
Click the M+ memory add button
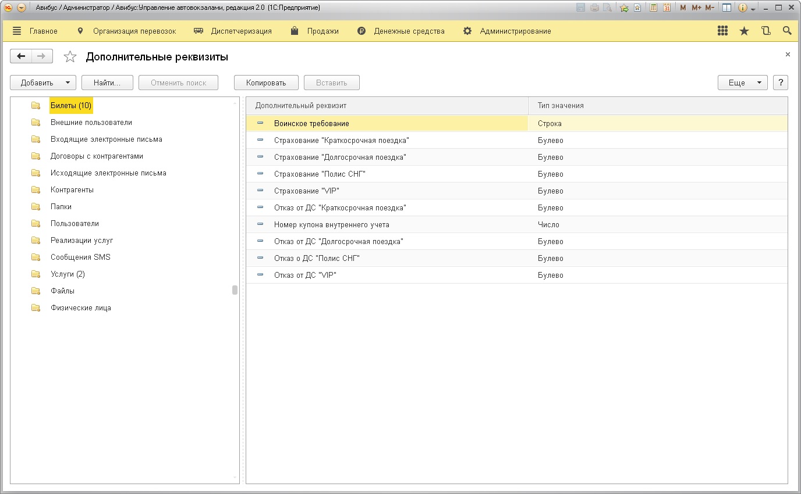(x=696, y=8)
